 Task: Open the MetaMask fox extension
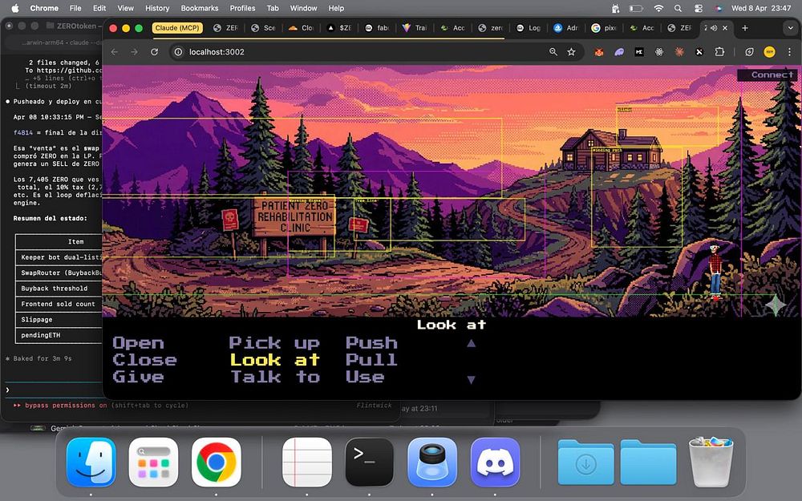(x=599, y=51)
